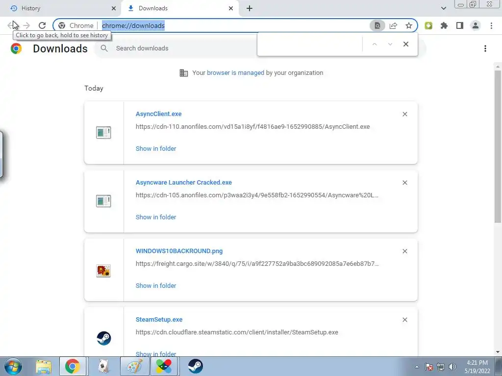This screenshot has width=502, height=376.
Task: Reload the Downloads page
Action: tap(42, 25)
